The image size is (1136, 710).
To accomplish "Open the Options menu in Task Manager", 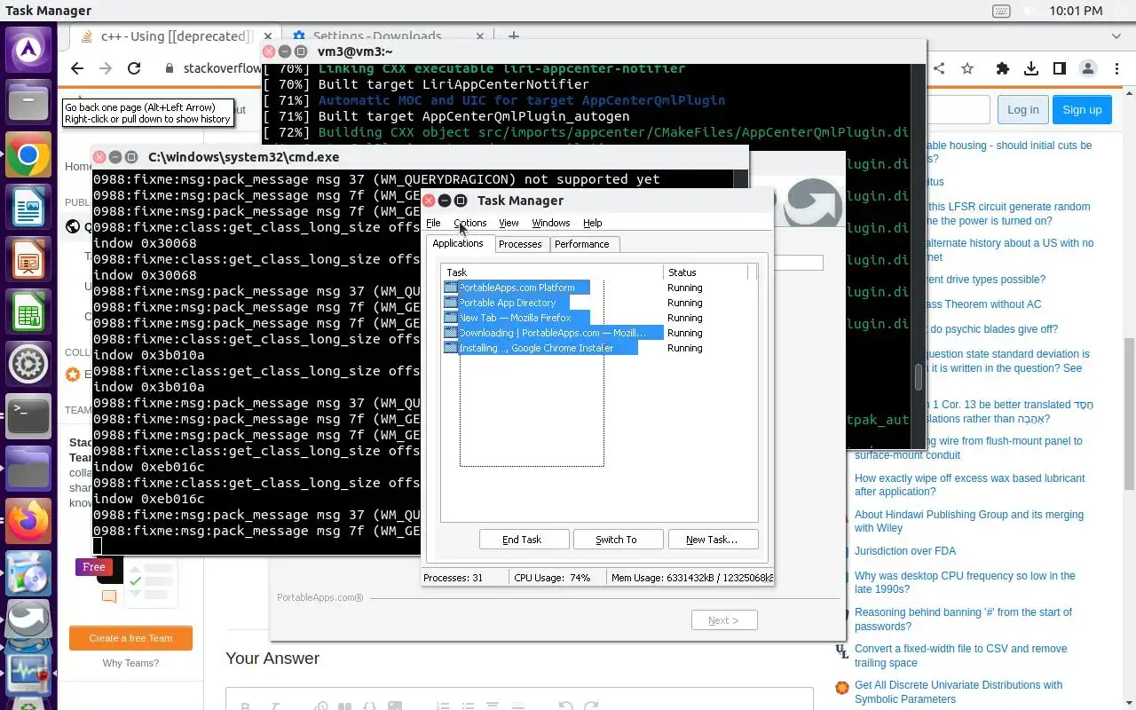I will pos(470,223).
